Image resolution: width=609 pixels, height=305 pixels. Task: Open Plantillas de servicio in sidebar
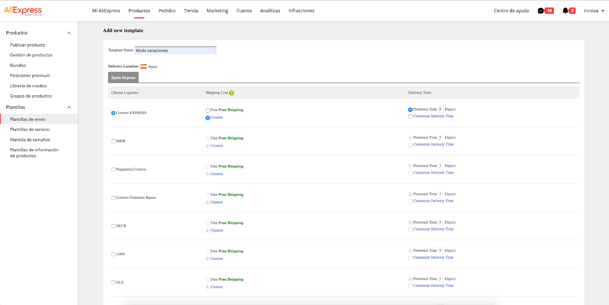tap(30, 129)
